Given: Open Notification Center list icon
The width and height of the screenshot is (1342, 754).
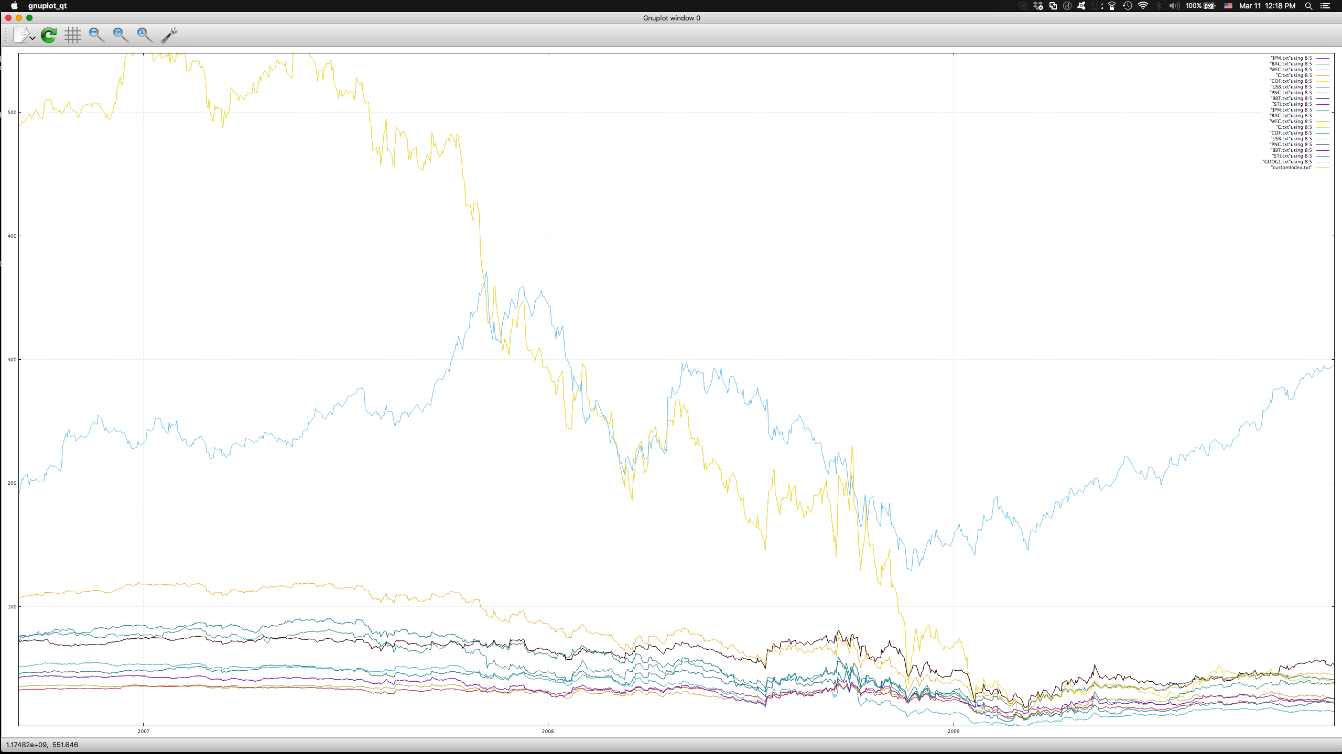Looking at the screenshot, I should 1325,6.
